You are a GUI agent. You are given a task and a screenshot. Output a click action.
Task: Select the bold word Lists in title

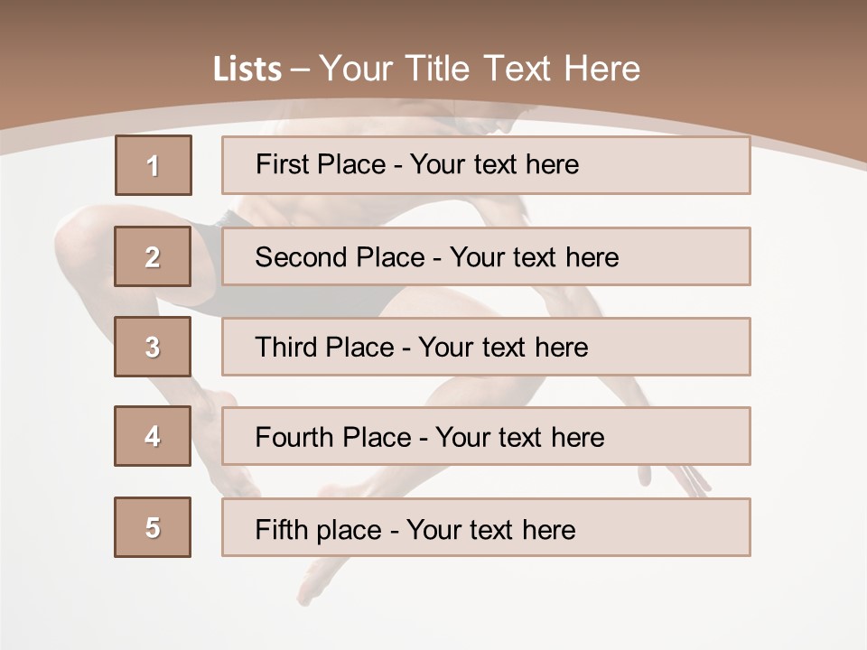coord(247,70)
